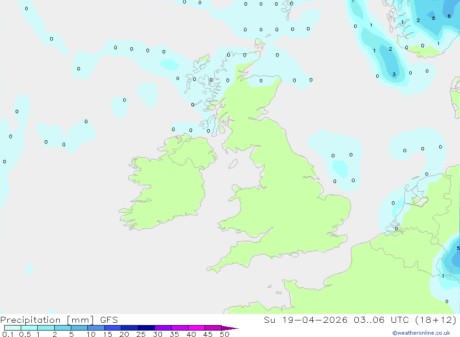The height and width of the screenshot is (337, 460).
Task: Click the legend arrow tip above 50 mm
Action: tap(230, 328)
